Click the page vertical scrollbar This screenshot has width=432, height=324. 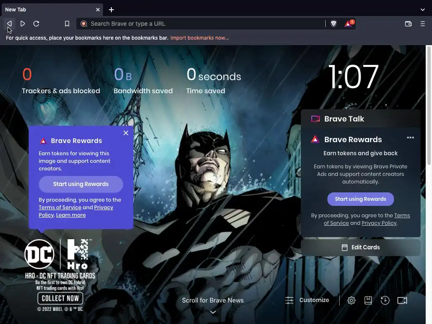(429, 105)
